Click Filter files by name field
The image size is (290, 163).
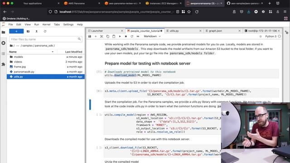[46, 39]
